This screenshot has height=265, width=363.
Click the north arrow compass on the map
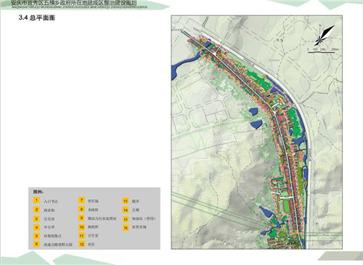pyautogui.click(x=325, y=36)
